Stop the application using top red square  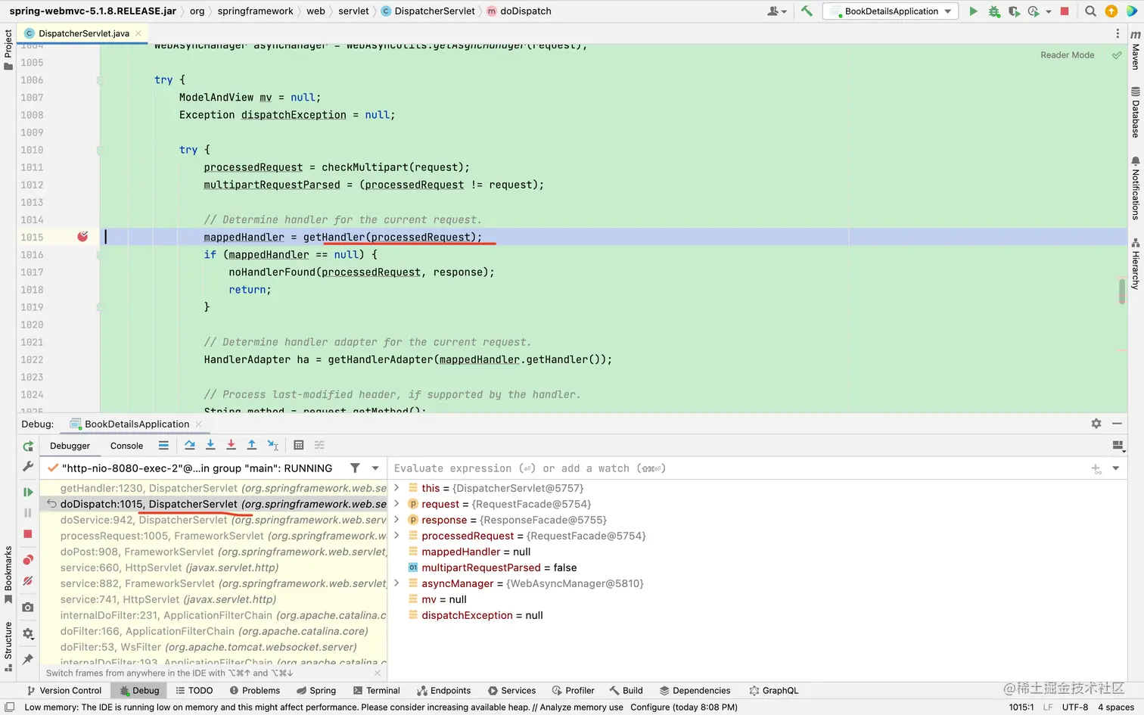tap(1065, 11)
